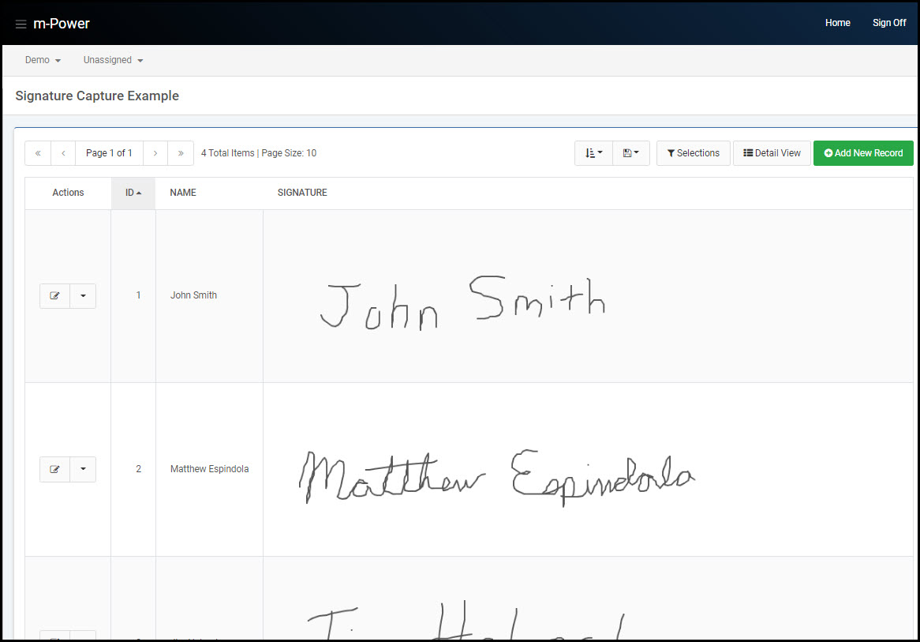
Task: Edit the Matthew Espindola record
Action: coord(54,469)
